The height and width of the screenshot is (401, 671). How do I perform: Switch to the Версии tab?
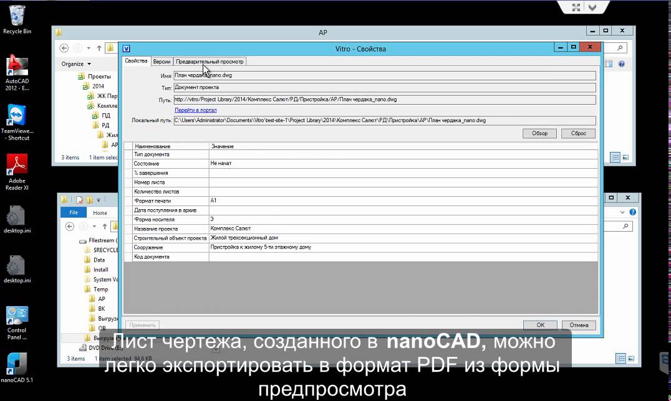(162, 62)
